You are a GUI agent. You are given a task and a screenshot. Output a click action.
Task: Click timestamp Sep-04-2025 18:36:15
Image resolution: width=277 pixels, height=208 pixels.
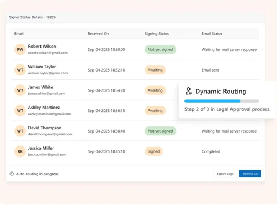point(106,110)
